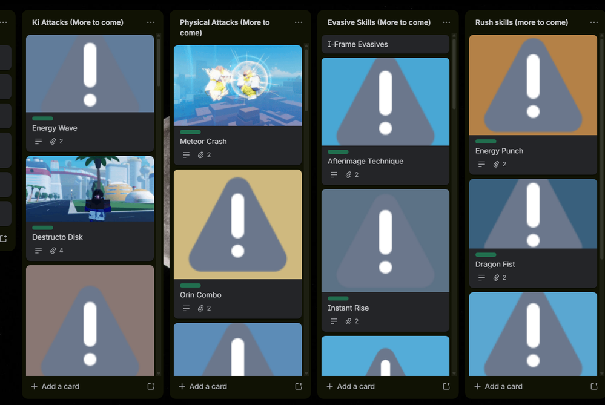Click the Destructo Disk card title

pyautogui.click(x=58, y=237)
